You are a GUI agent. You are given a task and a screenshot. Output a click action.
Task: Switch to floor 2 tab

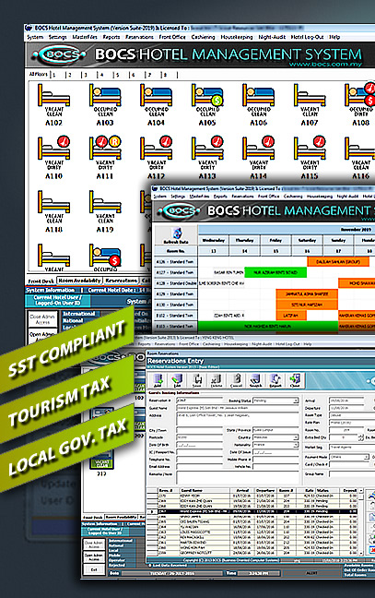pos(69,75)
